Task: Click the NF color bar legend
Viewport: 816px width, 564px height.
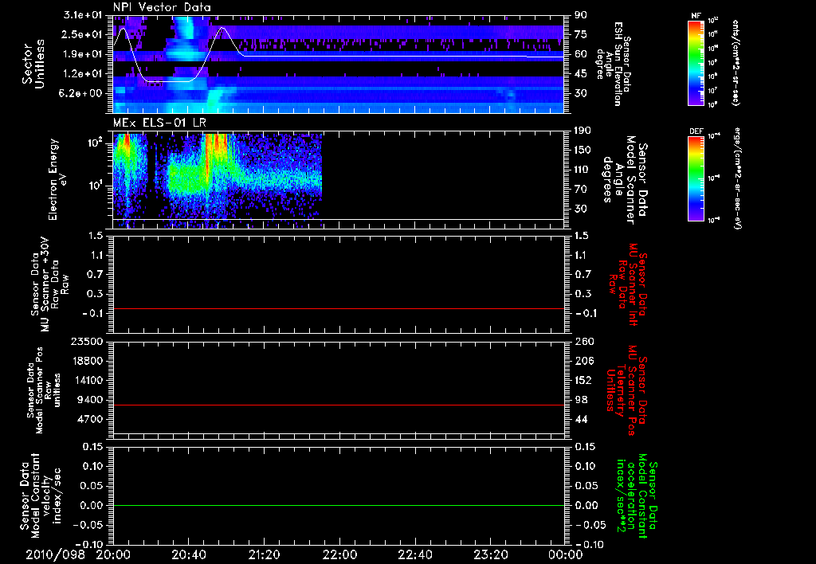Action: [696, 63]
